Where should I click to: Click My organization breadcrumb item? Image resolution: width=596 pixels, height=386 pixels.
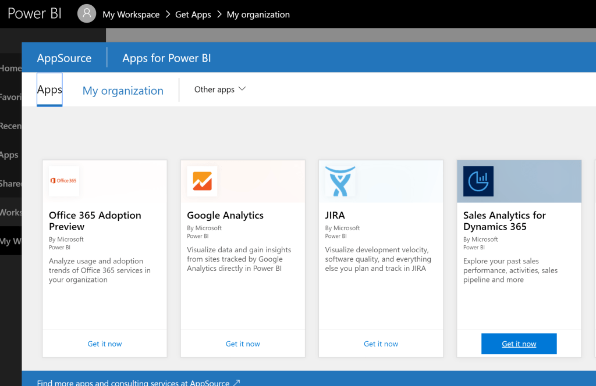[x=258, y=15]
